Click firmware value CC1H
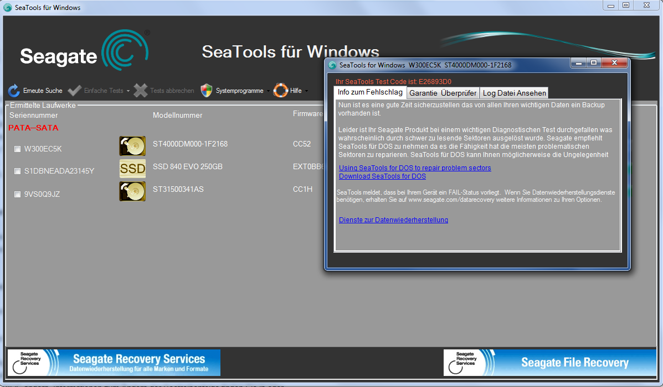The image size is (663, 387). (x=303, y=189)
